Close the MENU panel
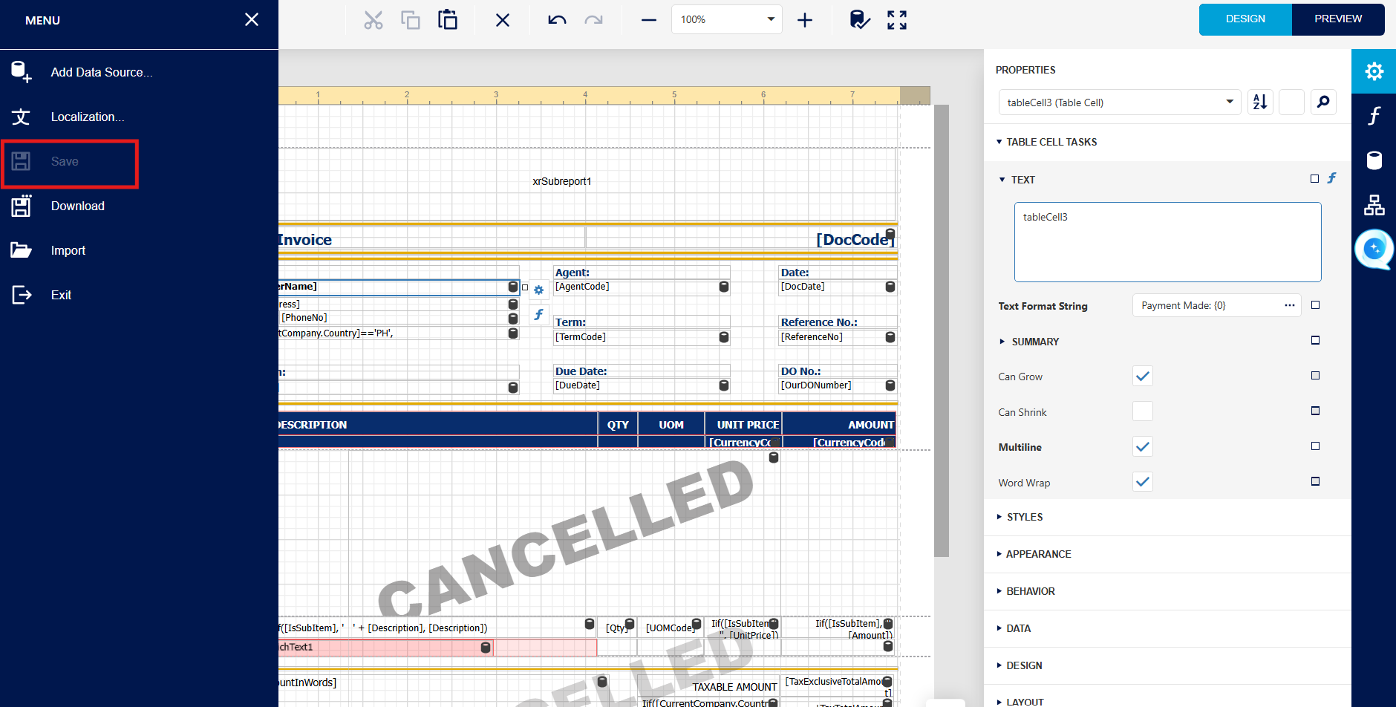Screen dimensions: 1396x707 pyautogui.click(x=252, y=19)
